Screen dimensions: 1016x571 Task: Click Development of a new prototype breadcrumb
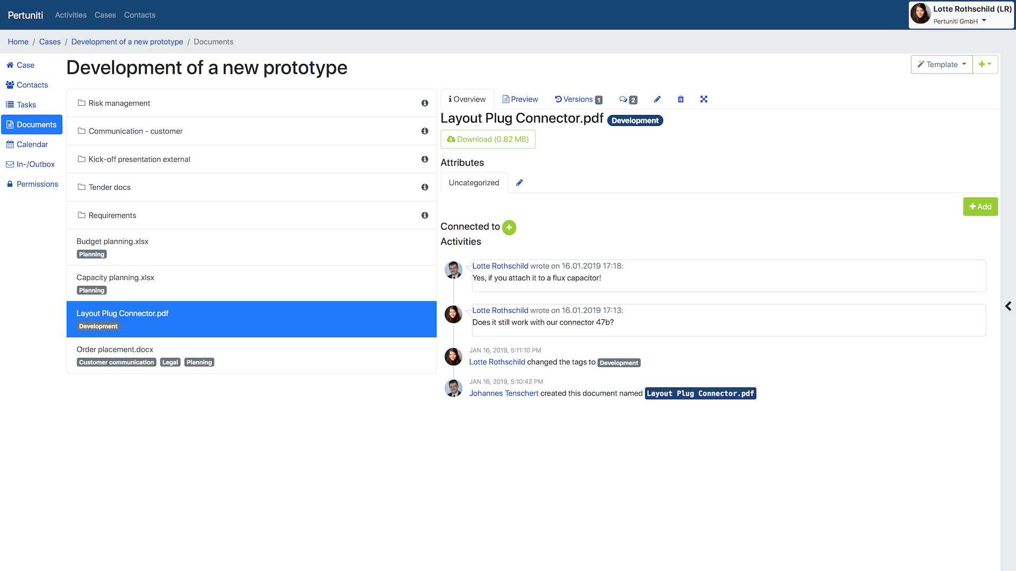tap(127, 42)
